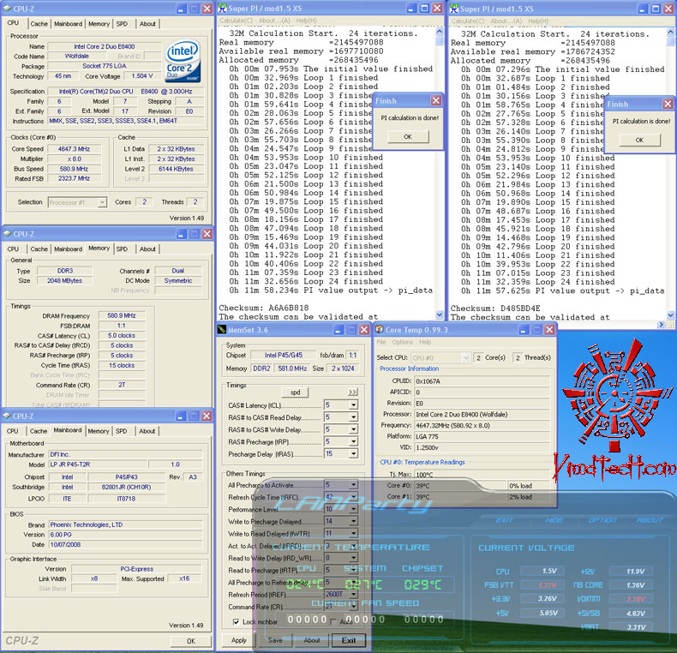This screenshot has height=653, width=677.
Task: Click the DRAM Frequency value 580.9 MHz
Action: tap(122, 315)
